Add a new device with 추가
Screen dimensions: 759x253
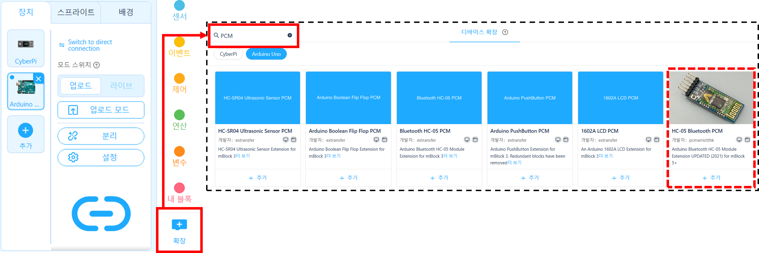point(26,134)
